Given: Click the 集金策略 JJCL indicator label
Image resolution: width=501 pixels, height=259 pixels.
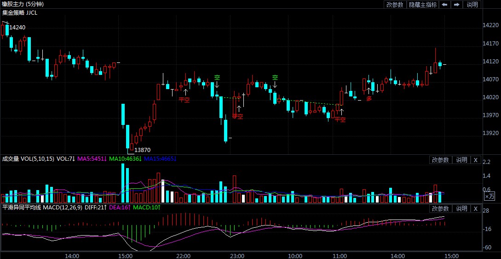Looking at the screenshot, I should click(20, 12).
